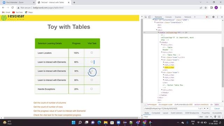The height and width of the screenshot is (126, 224).
Task: Open the Zoom app in the taskbar
Action: pyautogui.click(x=118, y=122)
